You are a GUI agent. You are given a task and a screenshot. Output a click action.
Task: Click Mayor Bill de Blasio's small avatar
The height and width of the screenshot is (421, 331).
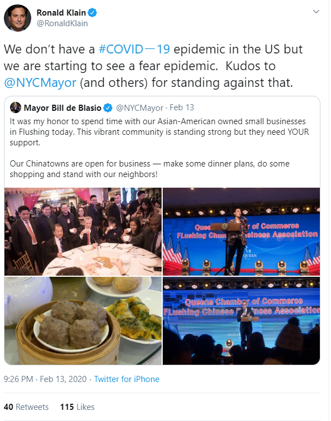coord(16,107)
